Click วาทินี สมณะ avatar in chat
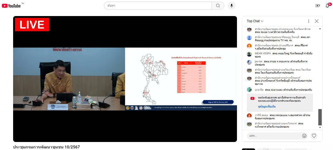This screenshot has height=150, width=333. pos(249,116)
